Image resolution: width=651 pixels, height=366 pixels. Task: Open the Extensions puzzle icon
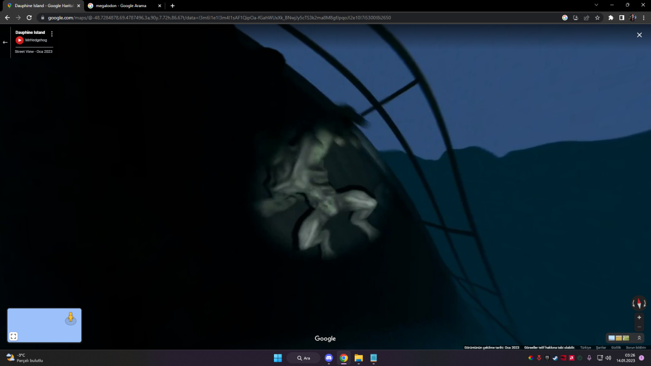tap(611, 17)
